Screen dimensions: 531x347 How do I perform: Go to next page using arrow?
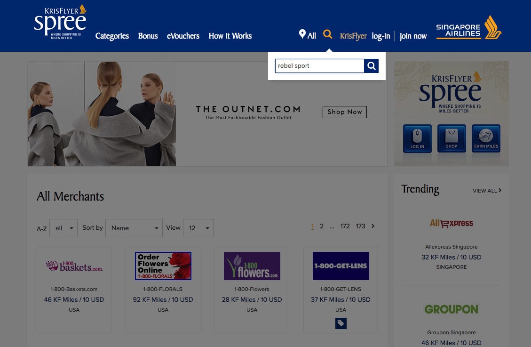coord(373,226)
